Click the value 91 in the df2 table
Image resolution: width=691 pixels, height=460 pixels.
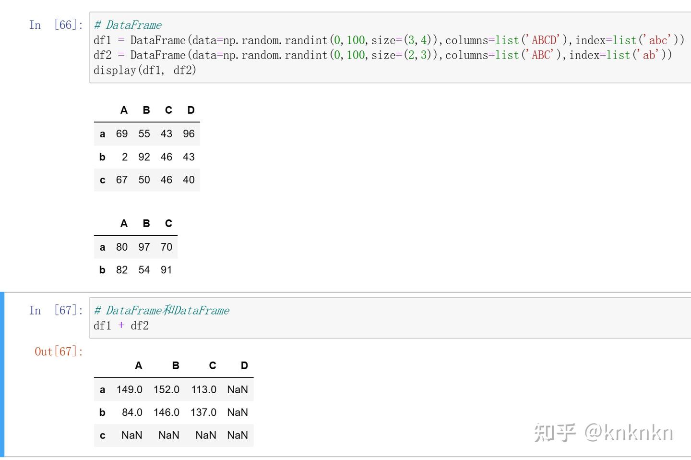coord(166,270)
